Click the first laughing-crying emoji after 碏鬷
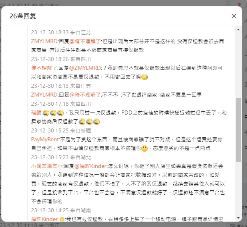The width and height of the screenshot is (247, 227). point(46,113)
